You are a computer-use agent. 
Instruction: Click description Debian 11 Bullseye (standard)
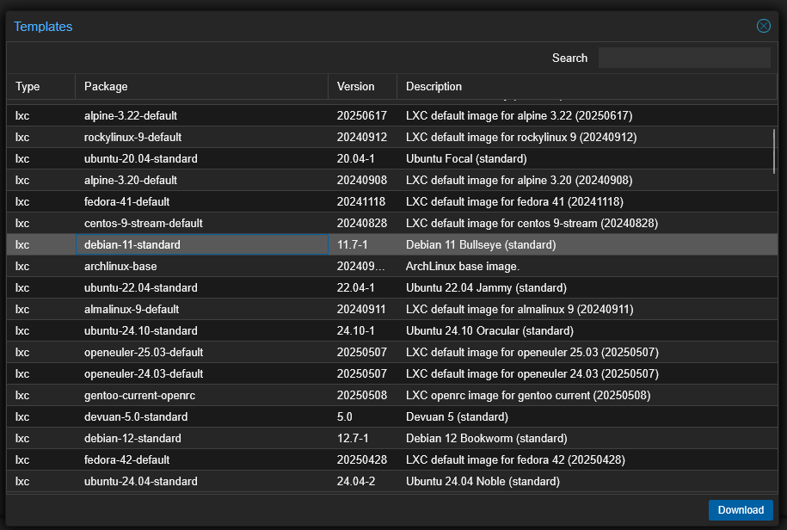481,244
